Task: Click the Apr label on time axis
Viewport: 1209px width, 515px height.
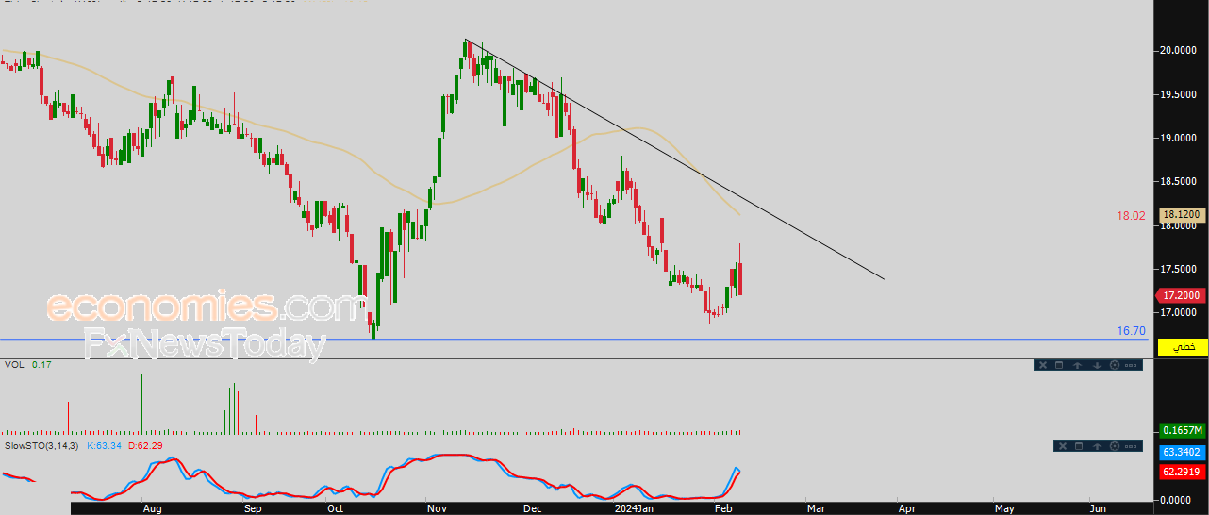Action: (906, 508)
